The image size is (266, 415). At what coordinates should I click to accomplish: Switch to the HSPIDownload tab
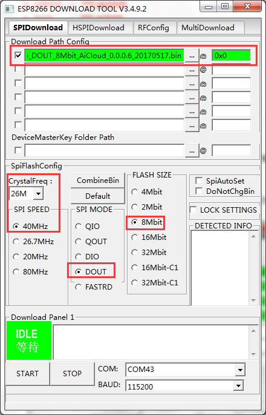99,27
